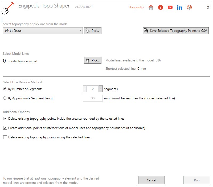This screenshot has height=187, width=213.
Task: Open the Privacy policy link
Action: coord(137,7)
